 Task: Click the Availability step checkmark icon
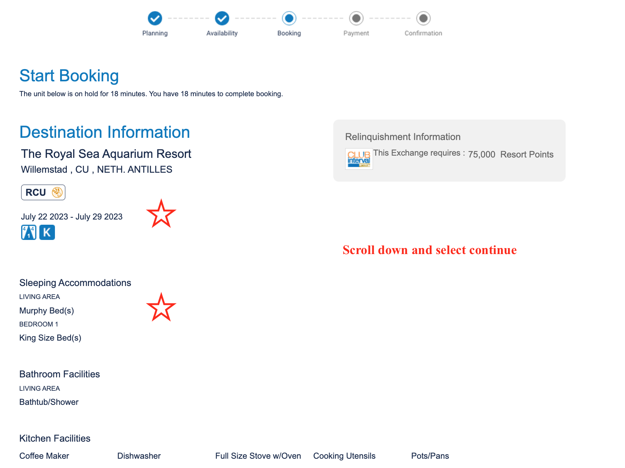[222, 18]
